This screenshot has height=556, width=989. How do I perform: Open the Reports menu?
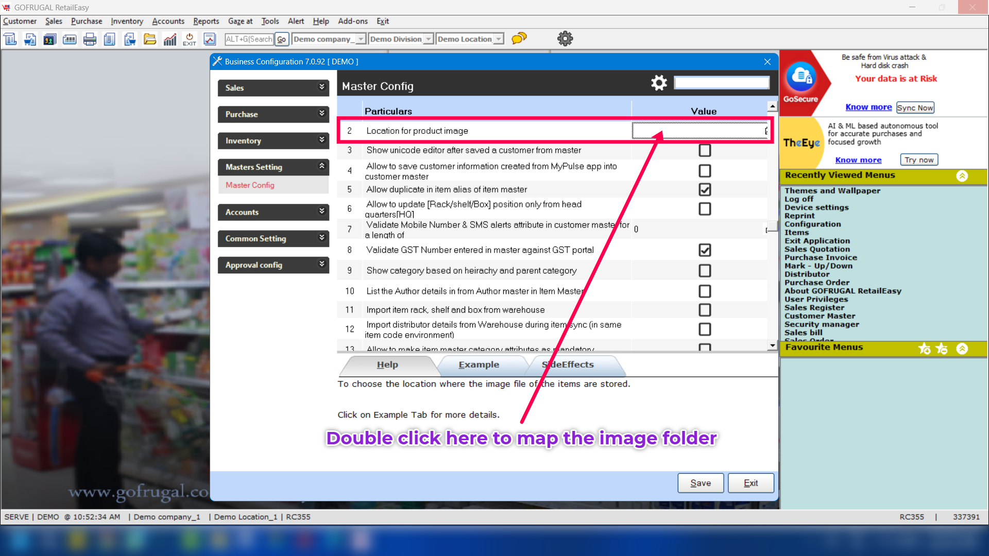(206, 21)
